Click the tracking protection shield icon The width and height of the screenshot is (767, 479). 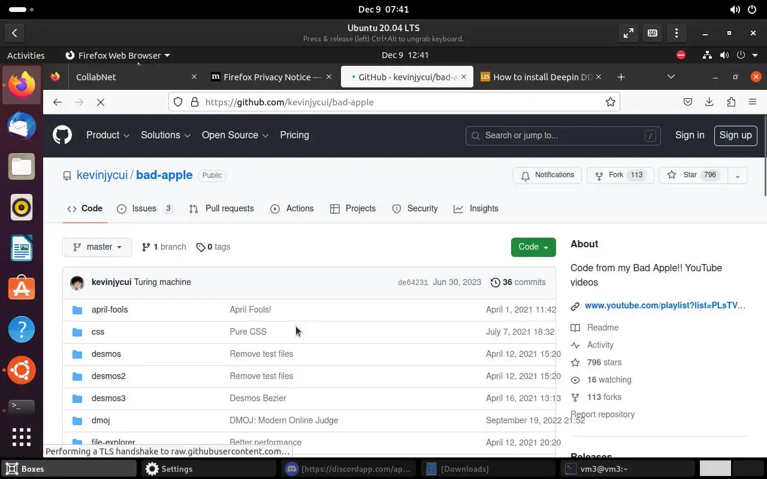pos(178,102)
